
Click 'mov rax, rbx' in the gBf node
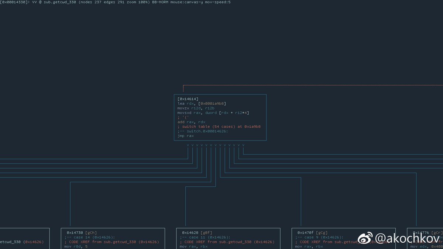click(193, 246)
